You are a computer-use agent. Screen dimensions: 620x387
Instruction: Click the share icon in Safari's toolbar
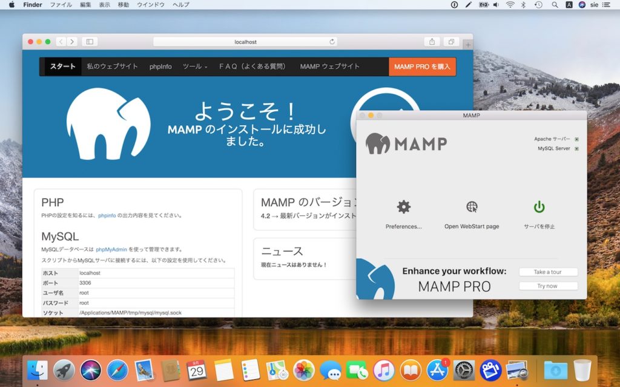click(432, 42)
